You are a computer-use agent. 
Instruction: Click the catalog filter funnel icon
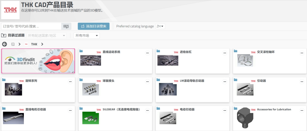pyautogui.click(x=3, y=35)
